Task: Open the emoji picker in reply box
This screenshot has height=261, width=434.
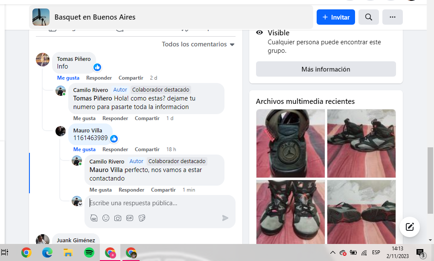Action: click(106, 218)
